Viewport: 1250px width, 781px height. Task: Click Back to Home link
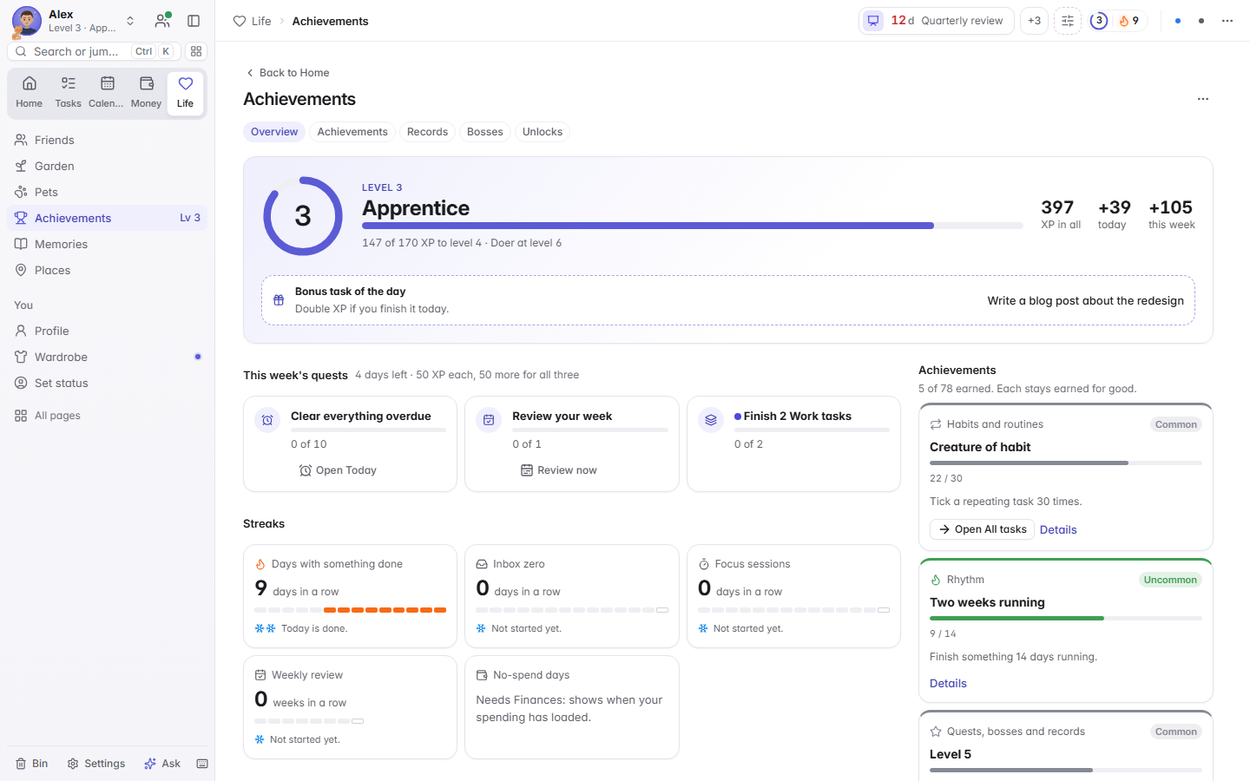(x=287, y=73)
